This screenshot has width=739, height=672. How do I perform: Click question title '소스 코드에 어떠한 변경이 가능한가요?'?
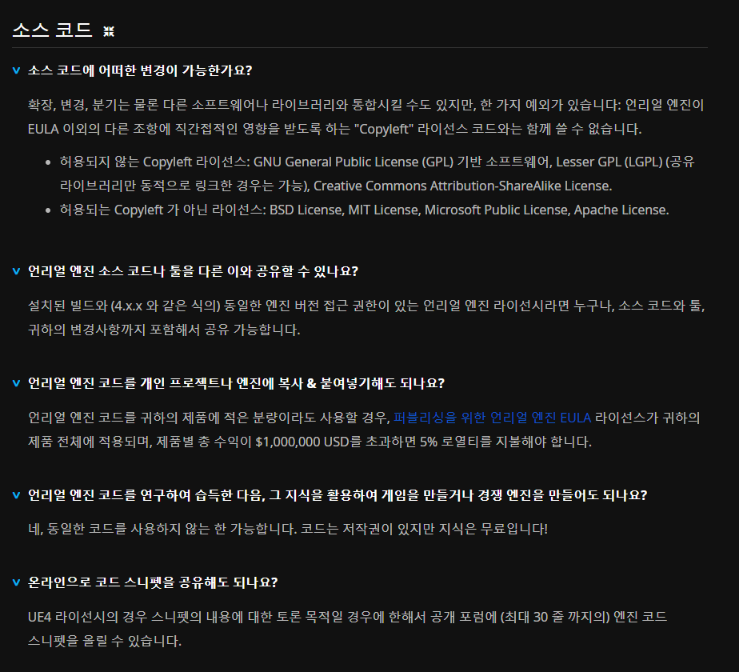point(140,70)
